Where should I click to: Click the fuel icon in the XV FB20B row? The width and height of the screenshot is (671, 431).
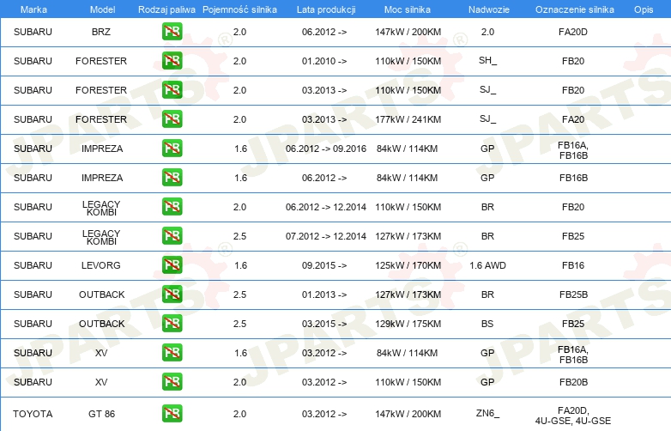pos(172,382)
